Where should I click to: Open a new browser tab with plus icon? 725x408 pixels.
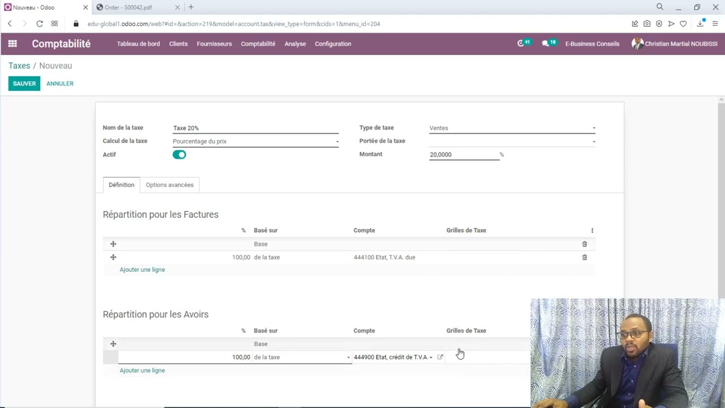point(191,7)
